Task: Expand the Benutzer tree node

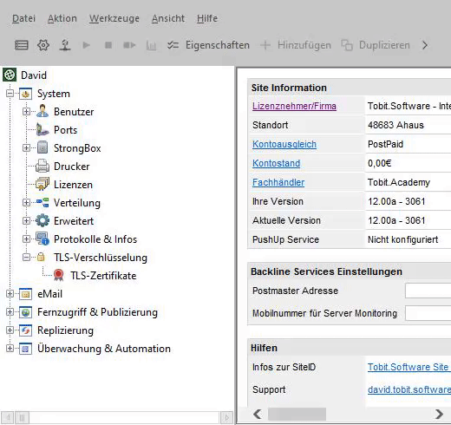Action: pos(26,112)
